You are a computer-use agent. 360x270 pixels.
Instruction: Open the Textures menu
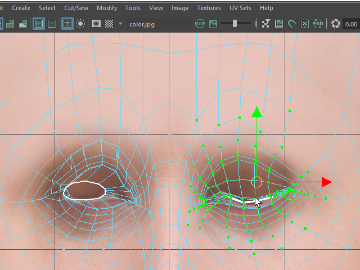[x=209, y=8]
